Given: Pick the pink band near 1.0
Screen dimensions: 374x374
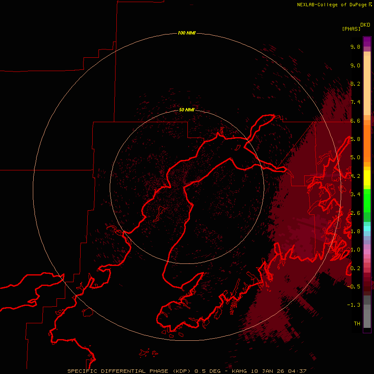Looking at the screenshot, I should [x=367, y=252].
